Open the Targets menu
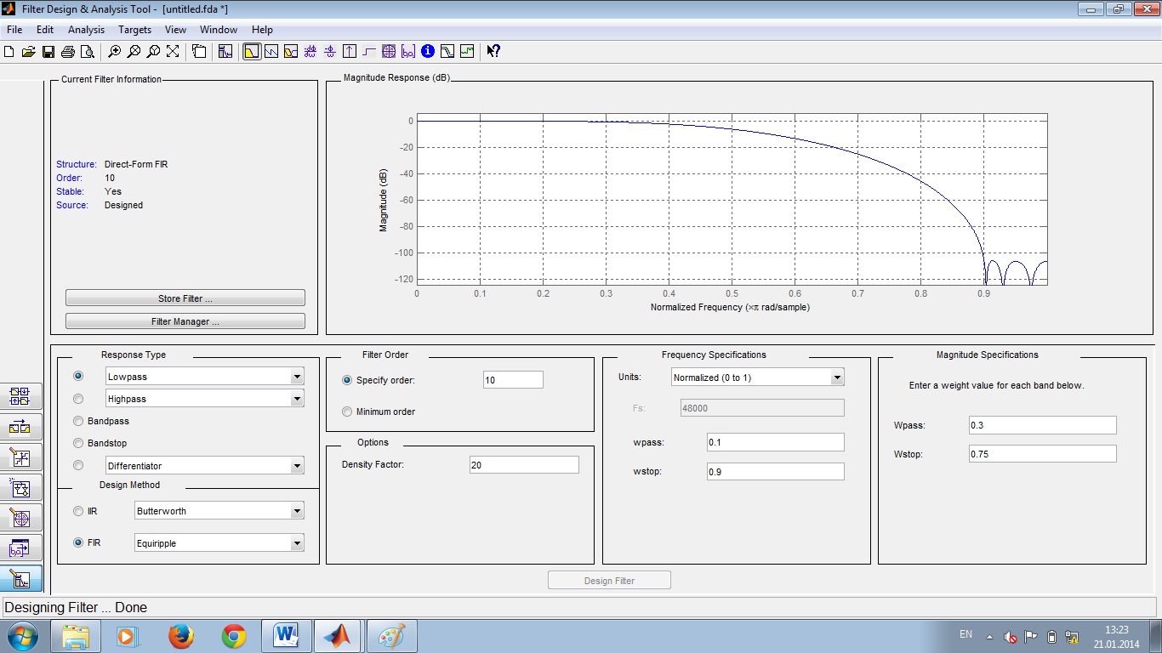1162x653 pixels. click(134, 30)
